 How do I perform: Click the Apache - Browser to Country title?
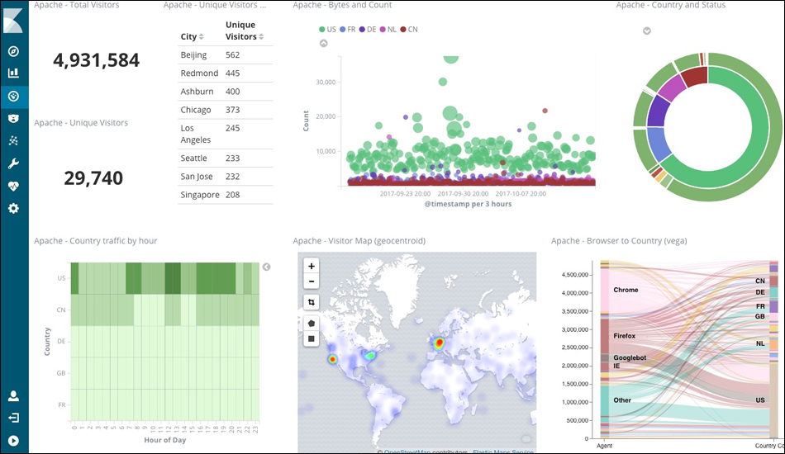coord(619,241)
